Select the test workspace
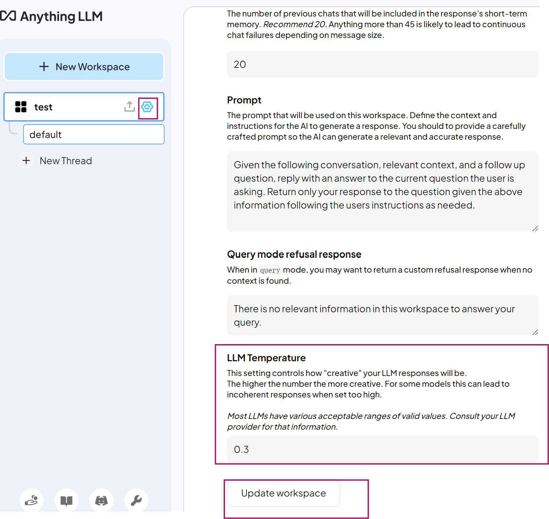The image size is (549, 519). click(x=84, y=107)
